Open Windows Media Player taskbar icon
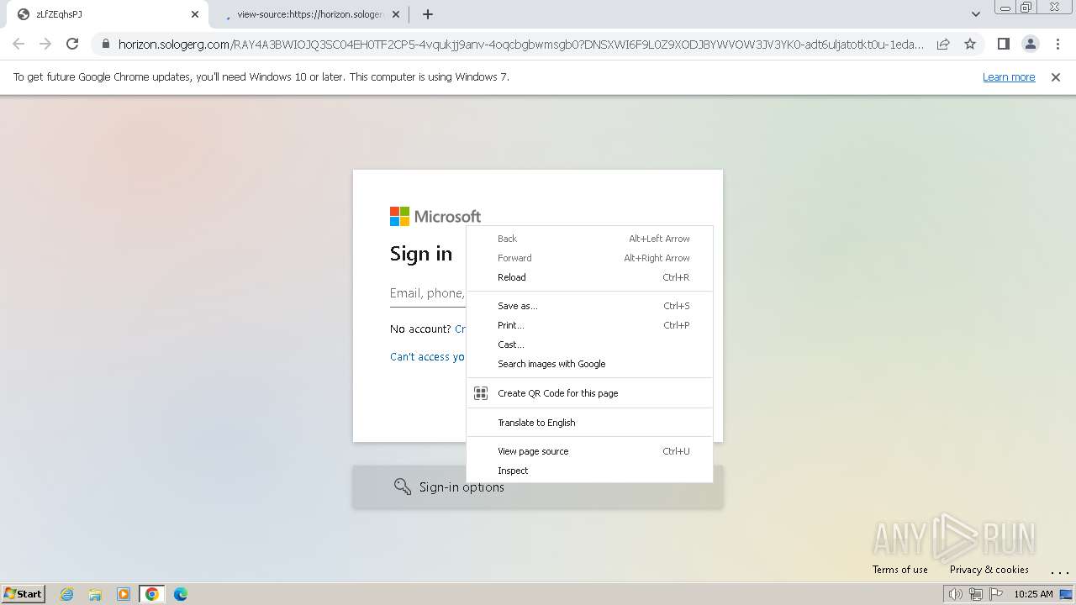 pos(124,594)
